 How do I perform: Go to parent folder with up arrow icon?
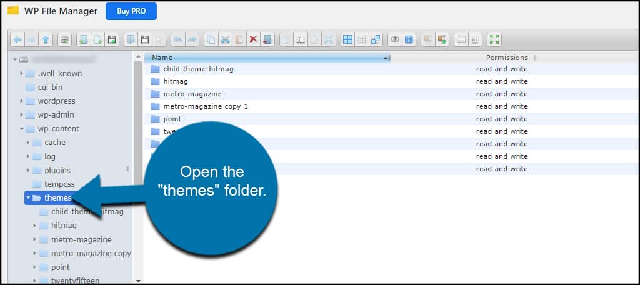[x=46, y=39]
